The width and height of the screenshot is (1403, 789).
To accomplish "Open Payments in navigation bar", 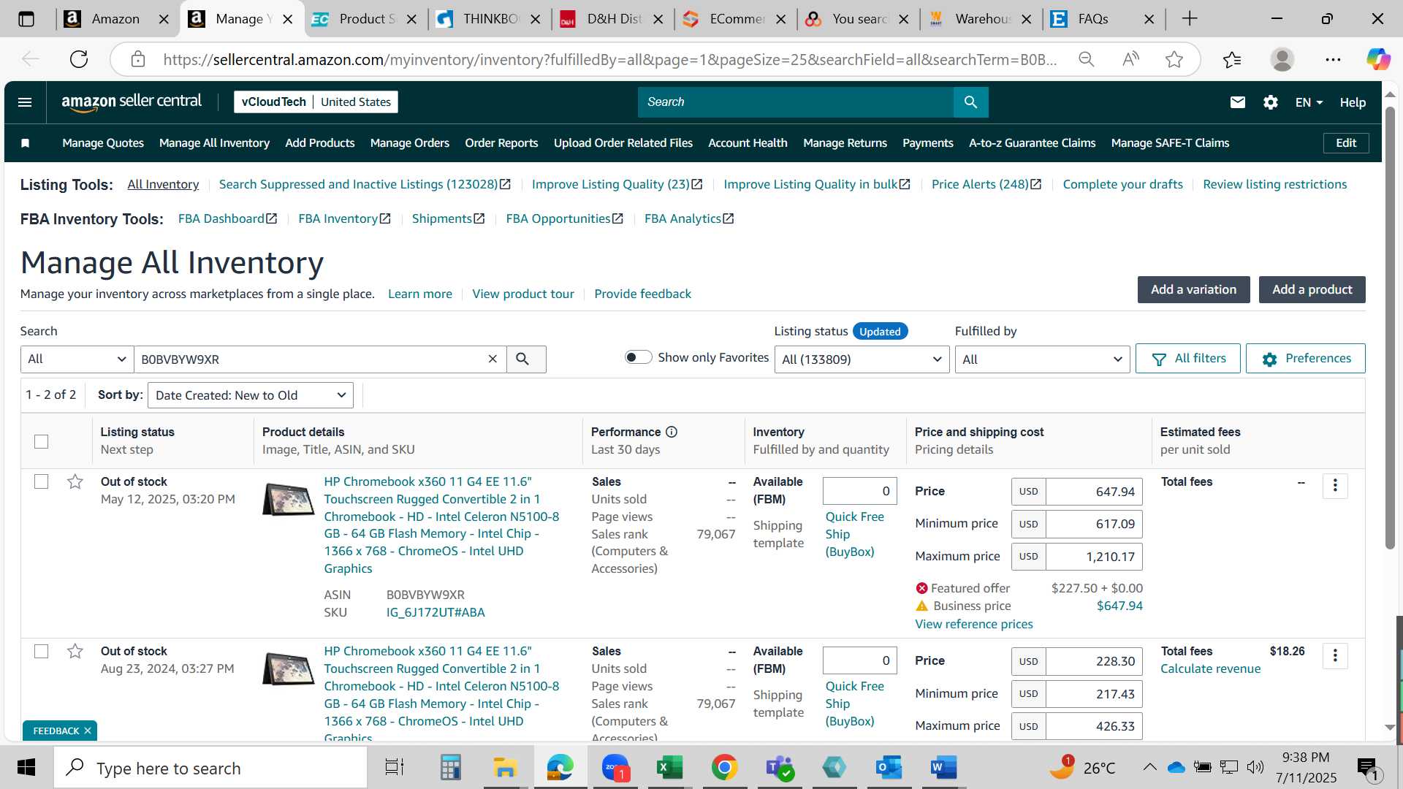I will pyautogui.click(x=927, y=143).
